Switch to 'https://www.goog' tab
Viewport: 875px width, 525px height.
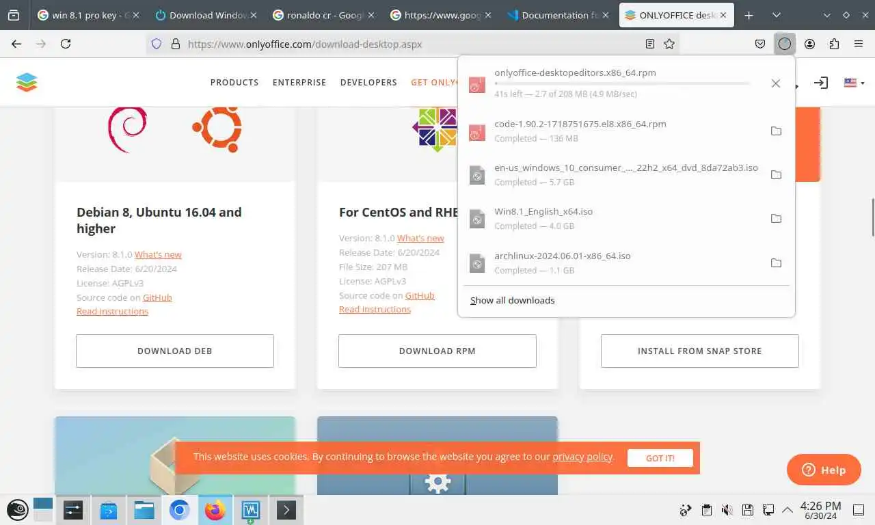click(x=441, y=15)
